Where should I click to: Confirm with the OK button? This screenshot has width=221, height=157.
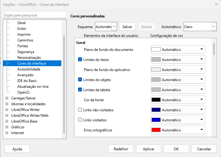click(176, 149)
